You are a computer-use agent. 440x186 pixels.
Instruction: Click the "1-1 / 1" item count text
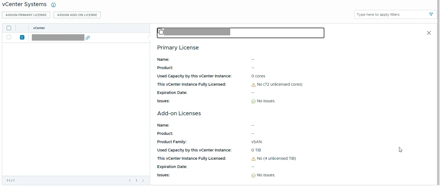11,180
